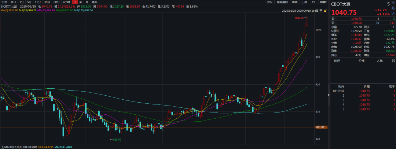Click the help question mark next to MACD
The image size is (396, 149).
point(2,147)
